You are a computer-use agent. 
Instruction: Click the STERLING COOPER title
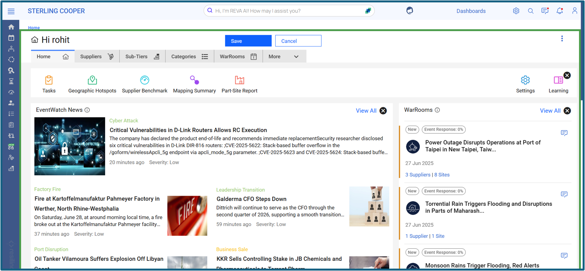tap(56, 11)
